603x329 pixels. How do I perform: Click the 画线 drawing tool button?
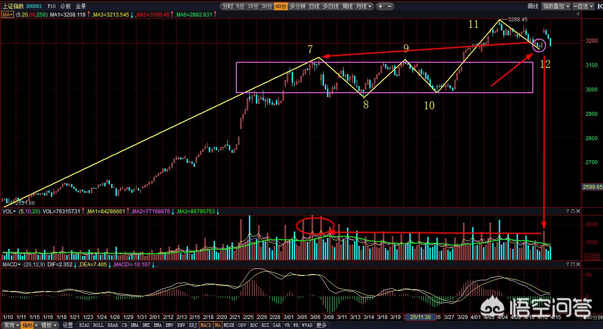click(533, 6)
